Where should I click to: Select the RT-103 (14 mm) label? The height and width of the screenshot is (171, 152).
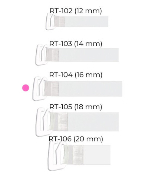pyautogui.click(x=76, y=44)
